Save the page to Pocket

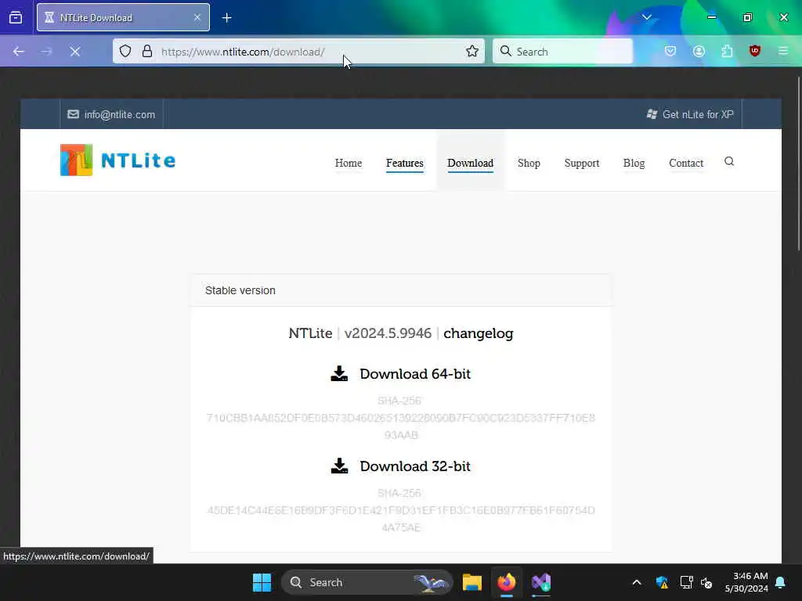(x=670, y=51)
